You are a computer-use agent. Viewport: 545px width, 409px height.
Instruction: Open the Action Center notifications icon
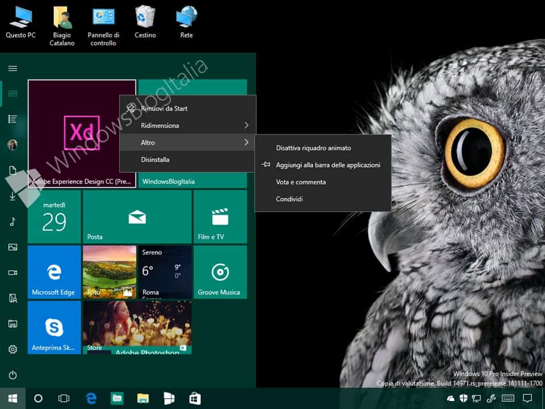(x=527, y=398)
